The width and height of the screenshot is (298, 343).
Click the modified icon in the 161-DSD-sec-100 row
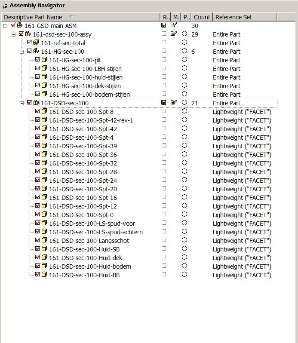pyautogui.click(x=174, y=102)
